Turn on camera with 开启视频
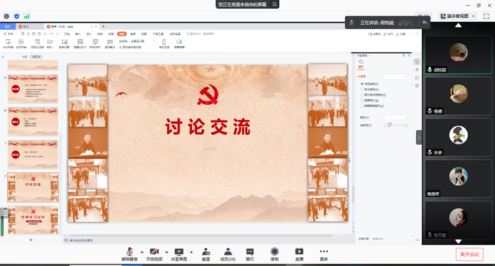Image resolution: width=495 pixels, height=266 pixels. pos(154,252)
